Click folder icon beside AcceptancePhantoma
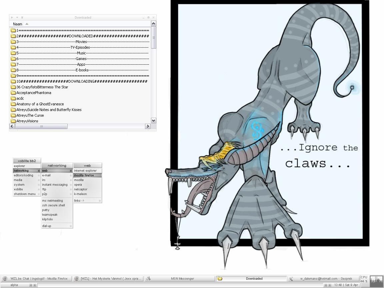 point(13,93)
